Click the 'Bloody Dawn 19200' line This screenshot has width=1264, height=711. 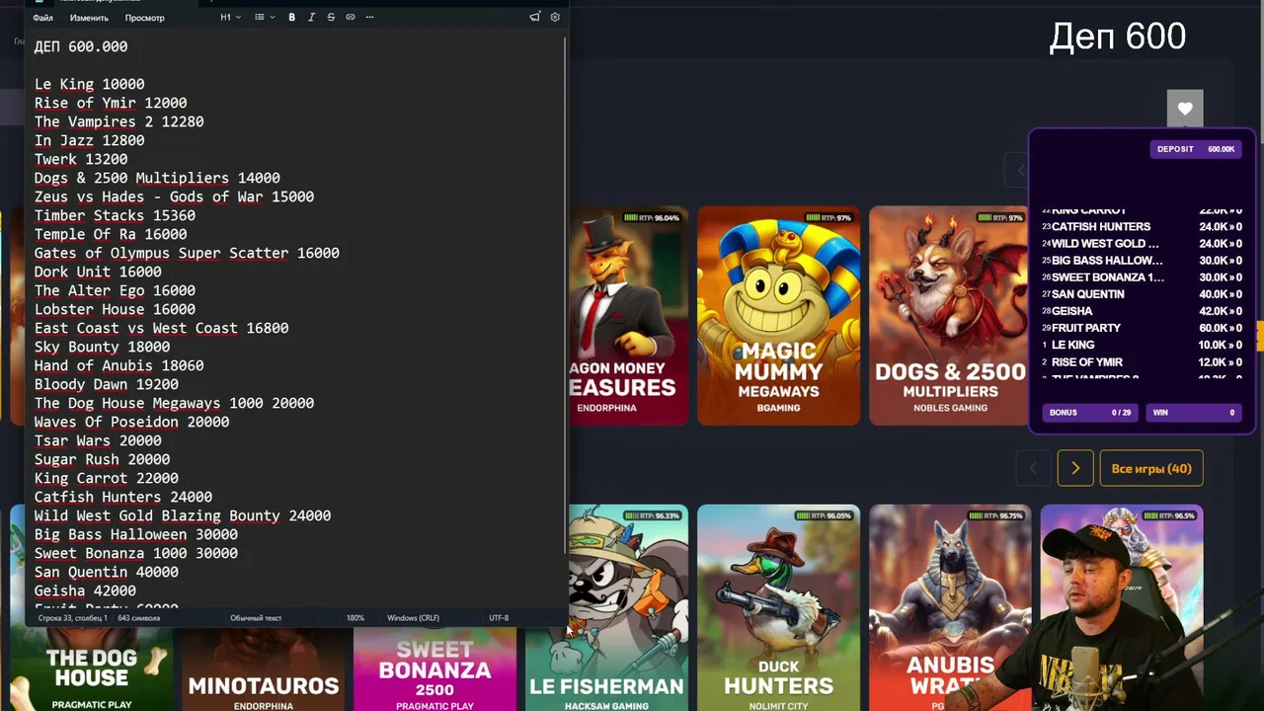pyautogui.click(x=107, y=384)
